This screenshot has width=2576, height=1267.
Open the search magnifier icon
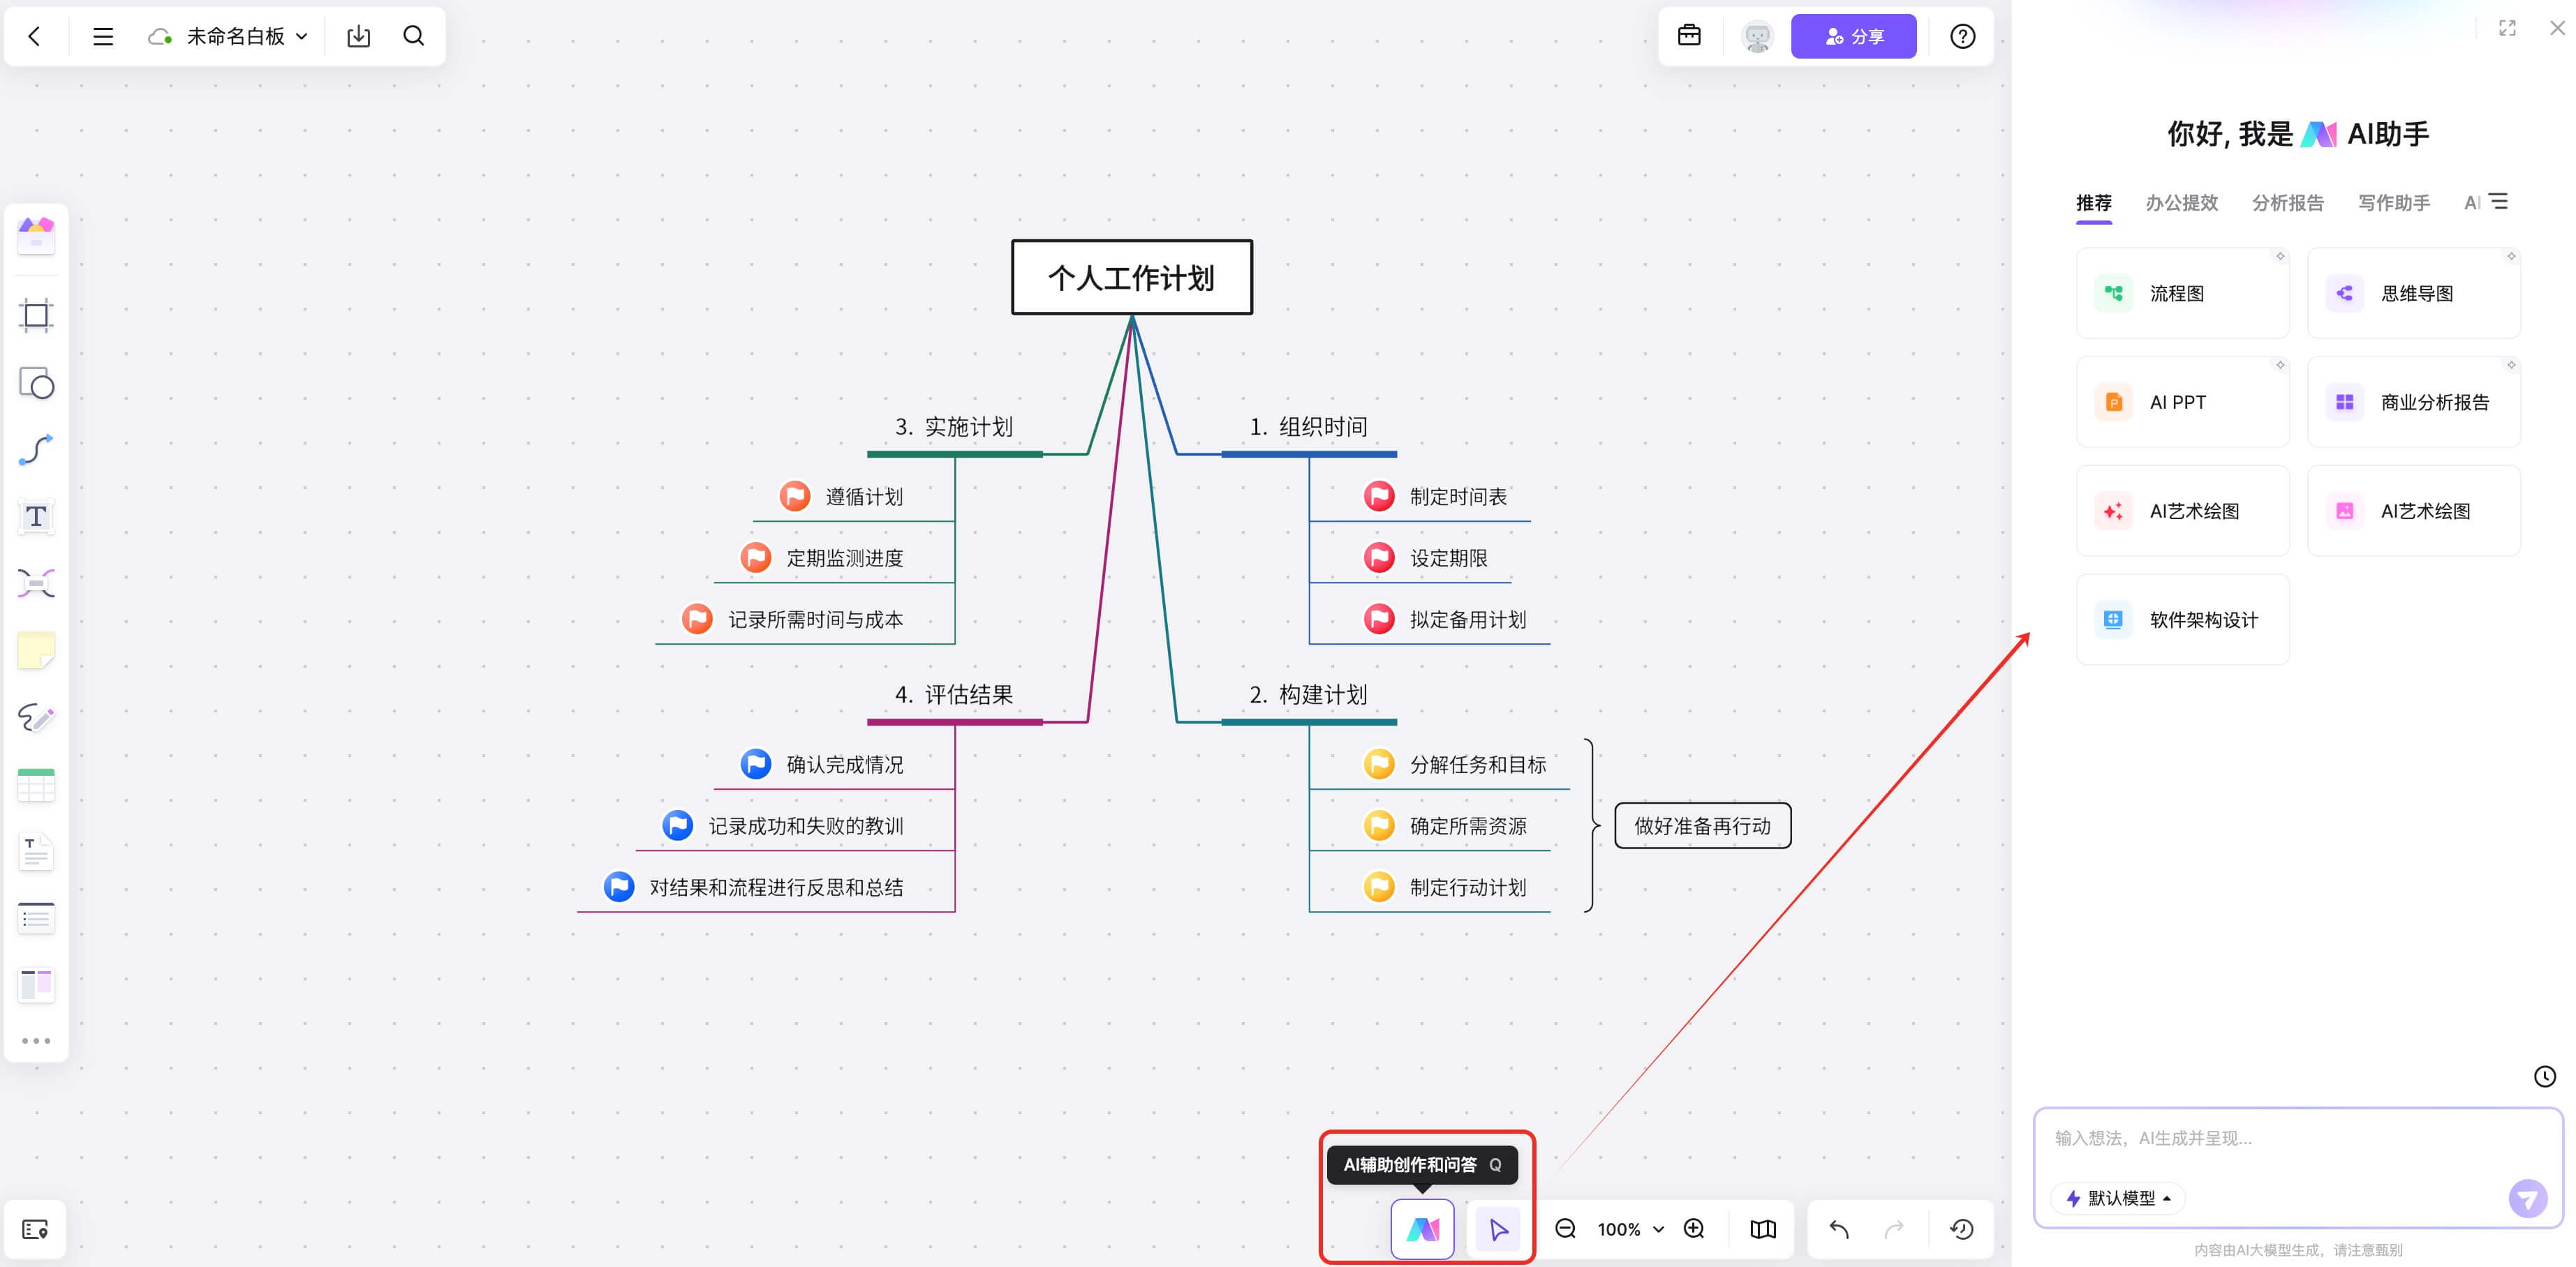tap(414, 37)
